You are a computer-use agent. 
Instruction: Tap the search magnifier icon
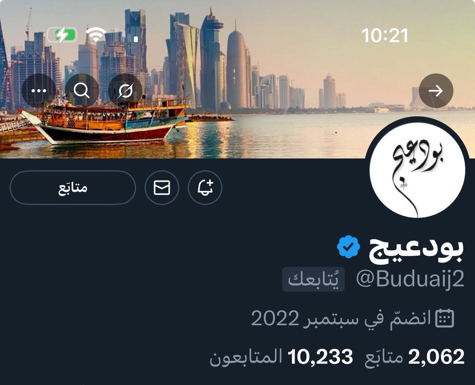pos(82,91)
